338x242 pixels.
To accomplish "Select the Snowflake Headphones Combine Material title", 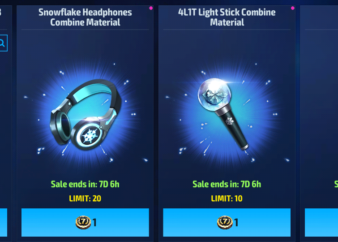I will (85, 17).
